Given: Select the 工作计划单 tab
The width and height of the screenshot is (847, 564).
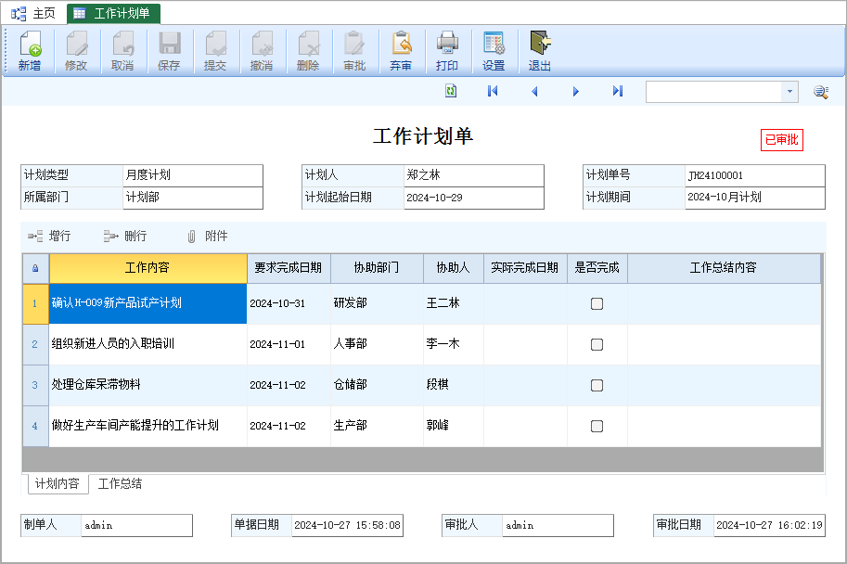Looking at the screenshot, I should (x=113, y=14).
